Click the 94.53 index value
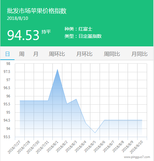The width and height of the screenshot is (154, 161). [23, 35]
